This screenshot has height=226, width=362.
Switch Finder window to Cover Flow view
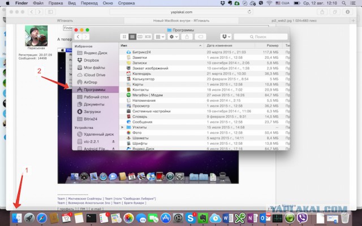pos(148,37)
